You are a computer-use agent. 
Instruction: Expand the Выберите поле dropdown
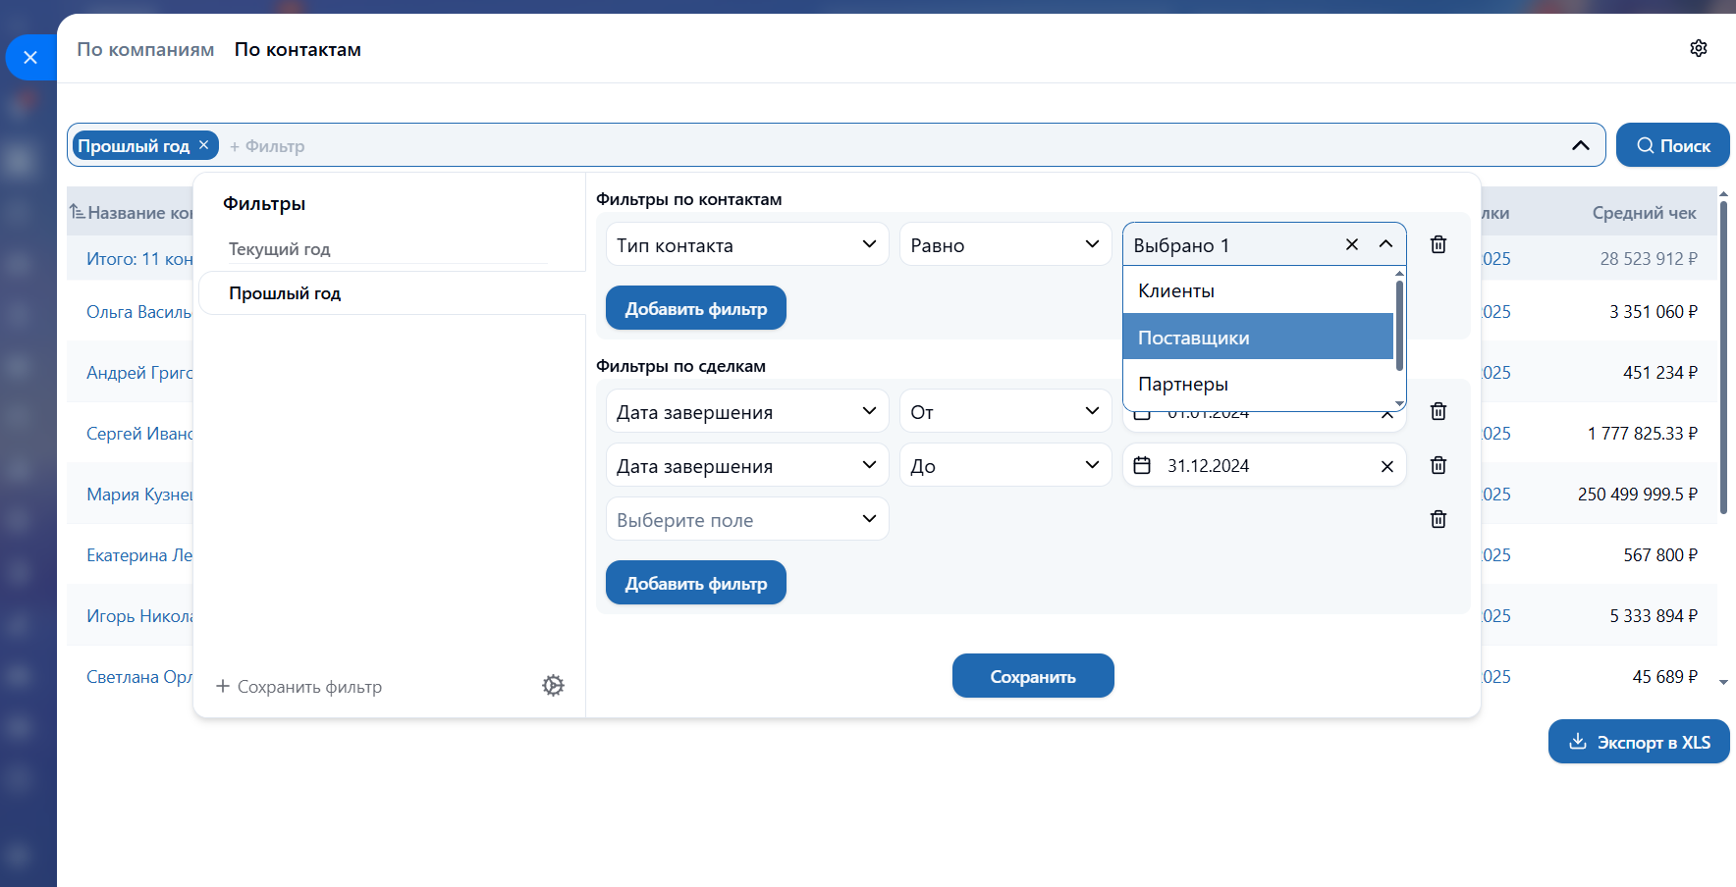click(746, 519)
